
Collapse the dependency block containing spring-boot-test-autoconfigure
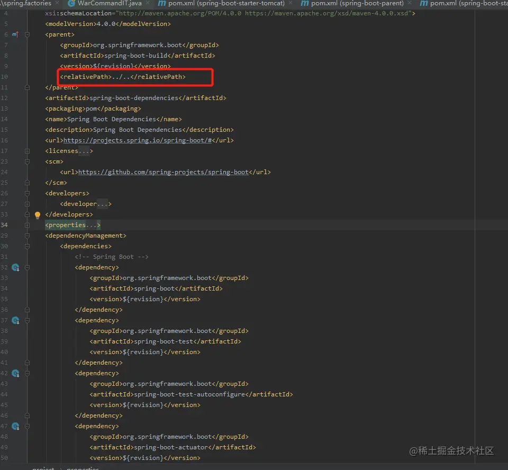point(27,374)
